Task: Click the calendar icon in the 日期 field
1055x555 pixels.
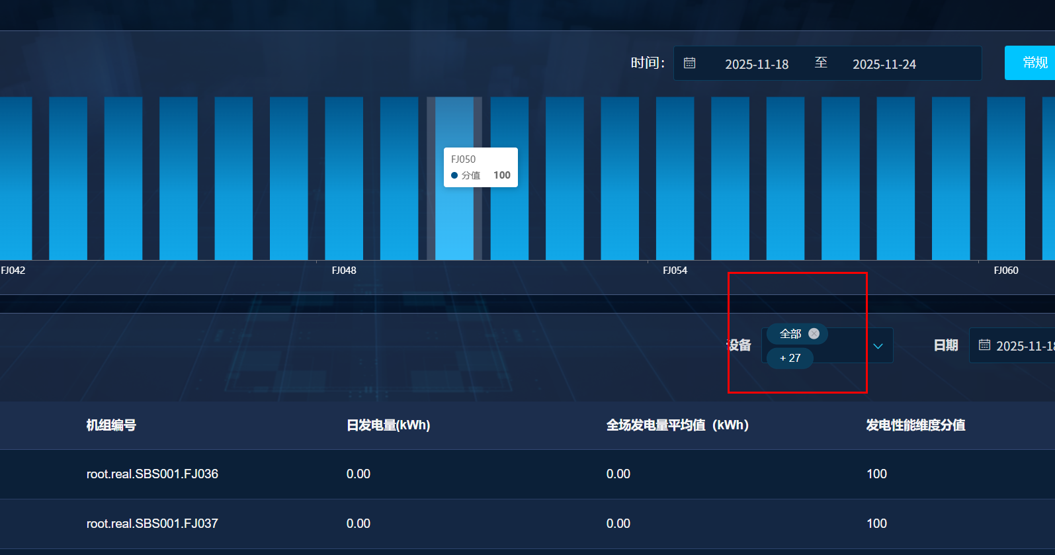Action: [x=984, y=345]
